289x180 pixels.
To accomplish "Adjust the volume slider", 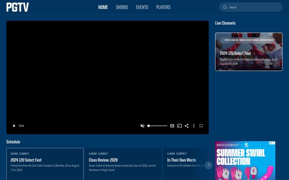I will pos(157,126).
